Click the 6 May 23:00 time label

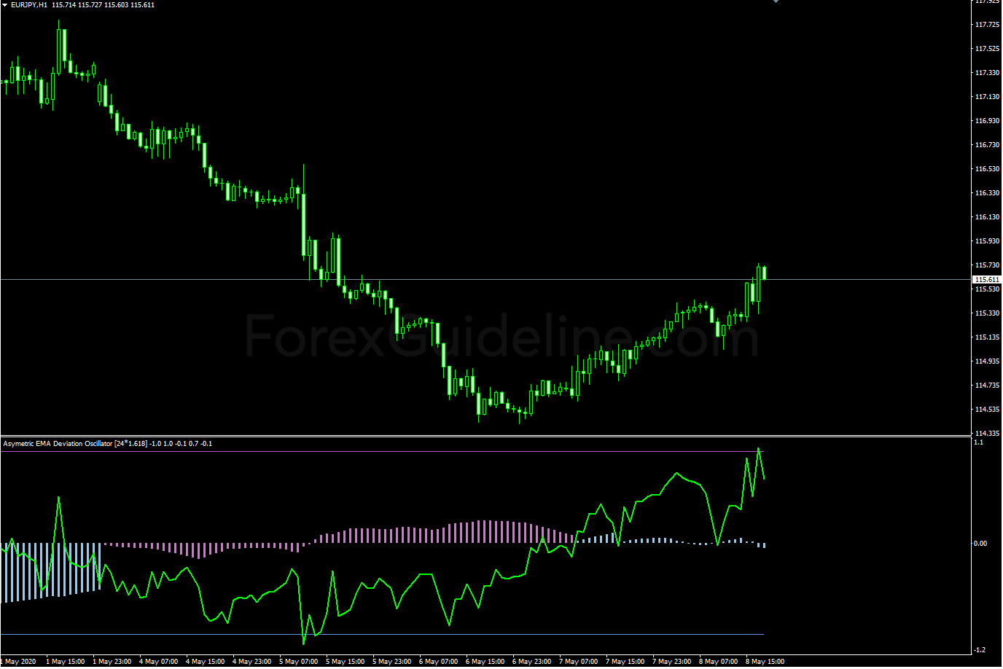coord(532,662)
